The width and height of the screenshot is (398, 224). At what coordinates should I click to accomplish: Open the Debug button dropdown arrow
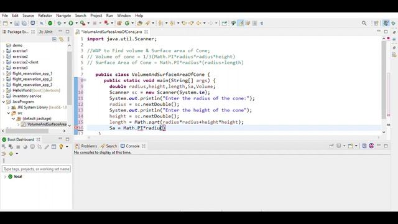tap(65, 23)
